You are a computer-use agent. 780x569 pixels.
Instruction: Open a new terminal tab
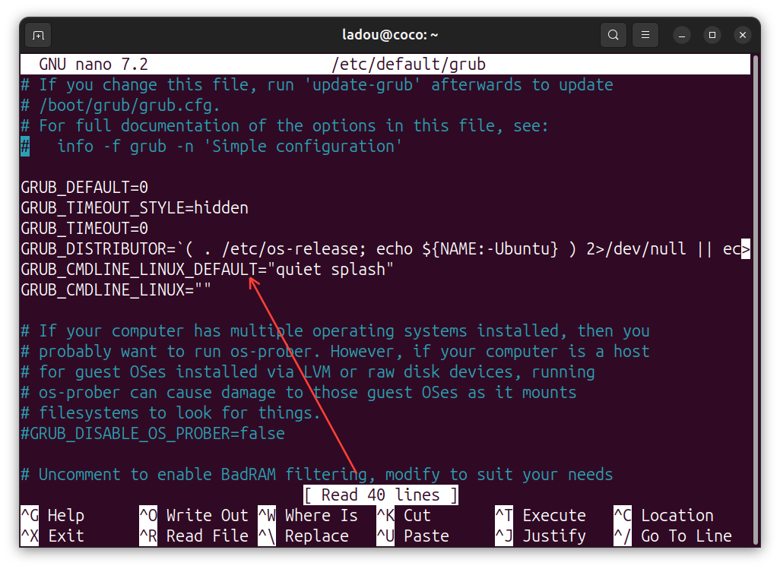(37, 34)
